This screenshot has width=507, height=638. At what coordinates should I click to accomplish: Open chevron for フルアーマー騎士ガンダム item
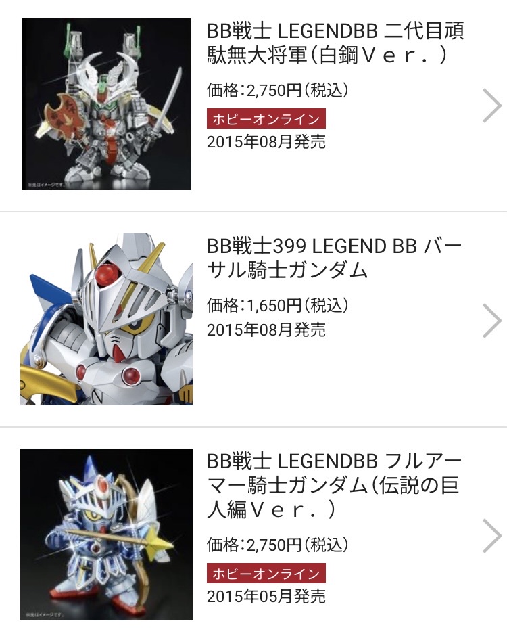pyautogui.click(x=491, y=535)
